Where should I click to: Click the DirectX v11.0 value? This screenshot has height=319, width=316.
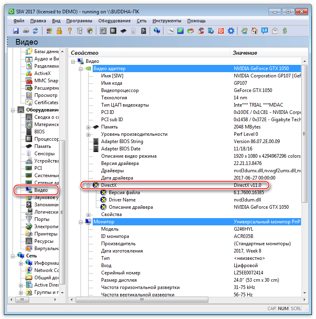pos(247,185)
